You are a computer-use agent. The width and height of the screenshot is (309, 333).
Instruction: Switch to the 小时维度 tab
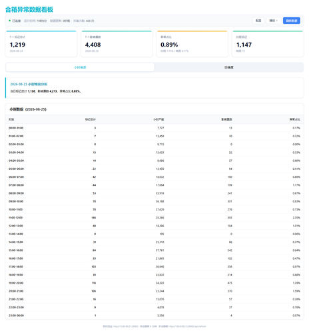80,67
